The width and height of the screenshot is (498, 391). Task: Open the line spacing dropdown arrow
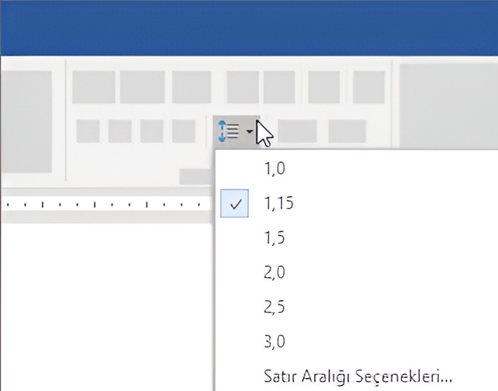(249, 132)
